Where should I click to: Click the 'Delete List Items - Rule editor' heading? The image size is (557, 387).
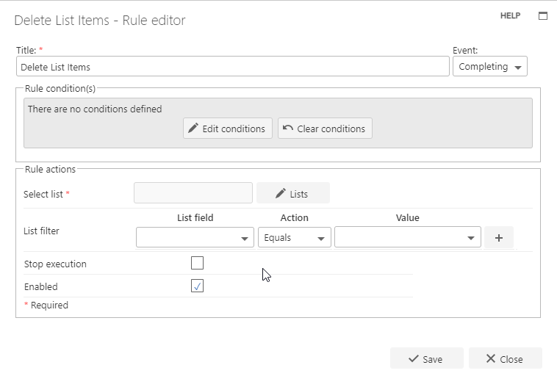point(100,21)
